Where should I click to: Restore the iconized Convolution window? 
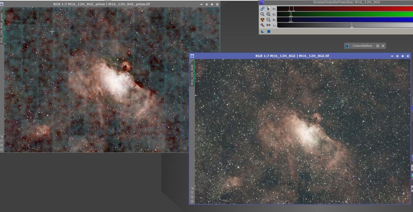pyautogui.click(x=378, y=46)
